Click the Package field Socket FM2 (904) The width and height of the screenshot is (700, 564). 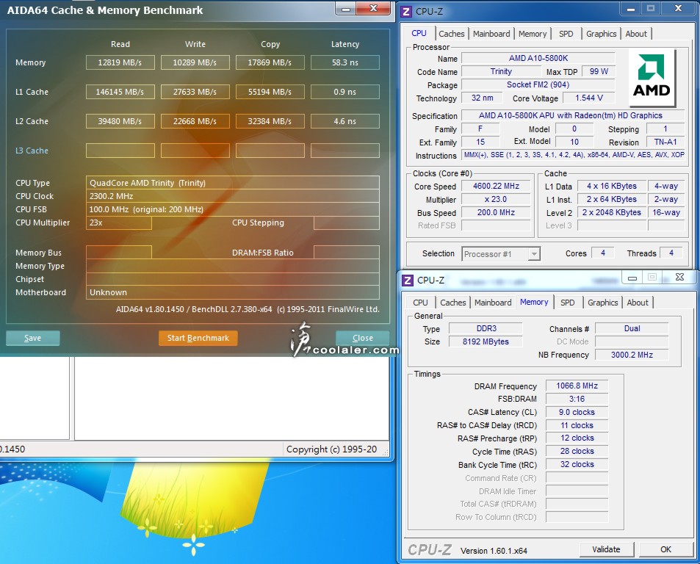click(538, 84)
